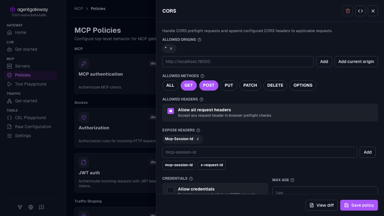Go to MCP Servers page
The height and width of the screenshot is (216, 384).
pos(31,66)
